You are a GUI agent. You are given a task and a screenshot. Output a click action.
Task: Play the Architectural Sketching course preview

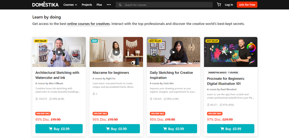(x=59, y=52)
